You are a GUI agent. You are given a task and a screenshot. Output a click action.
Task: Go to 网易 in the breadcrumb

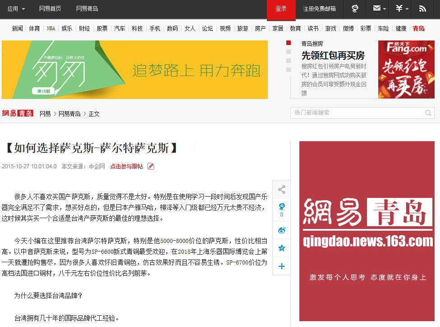[x=45, y=114]
